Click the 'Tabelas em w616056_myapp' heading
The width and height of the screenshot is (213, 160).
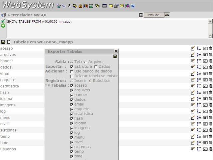pos(43,42)
